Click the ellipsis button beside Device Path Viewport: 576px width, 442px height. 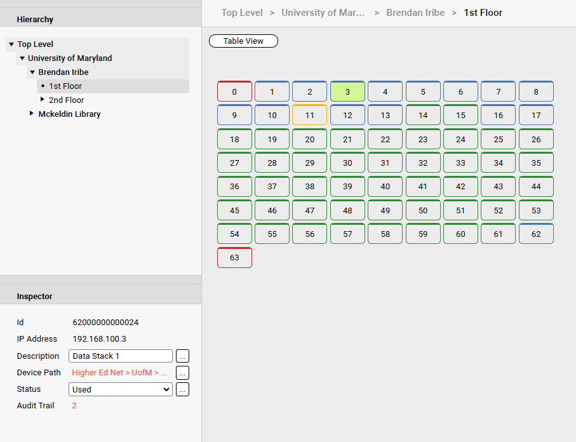click(x=182, y=373)
